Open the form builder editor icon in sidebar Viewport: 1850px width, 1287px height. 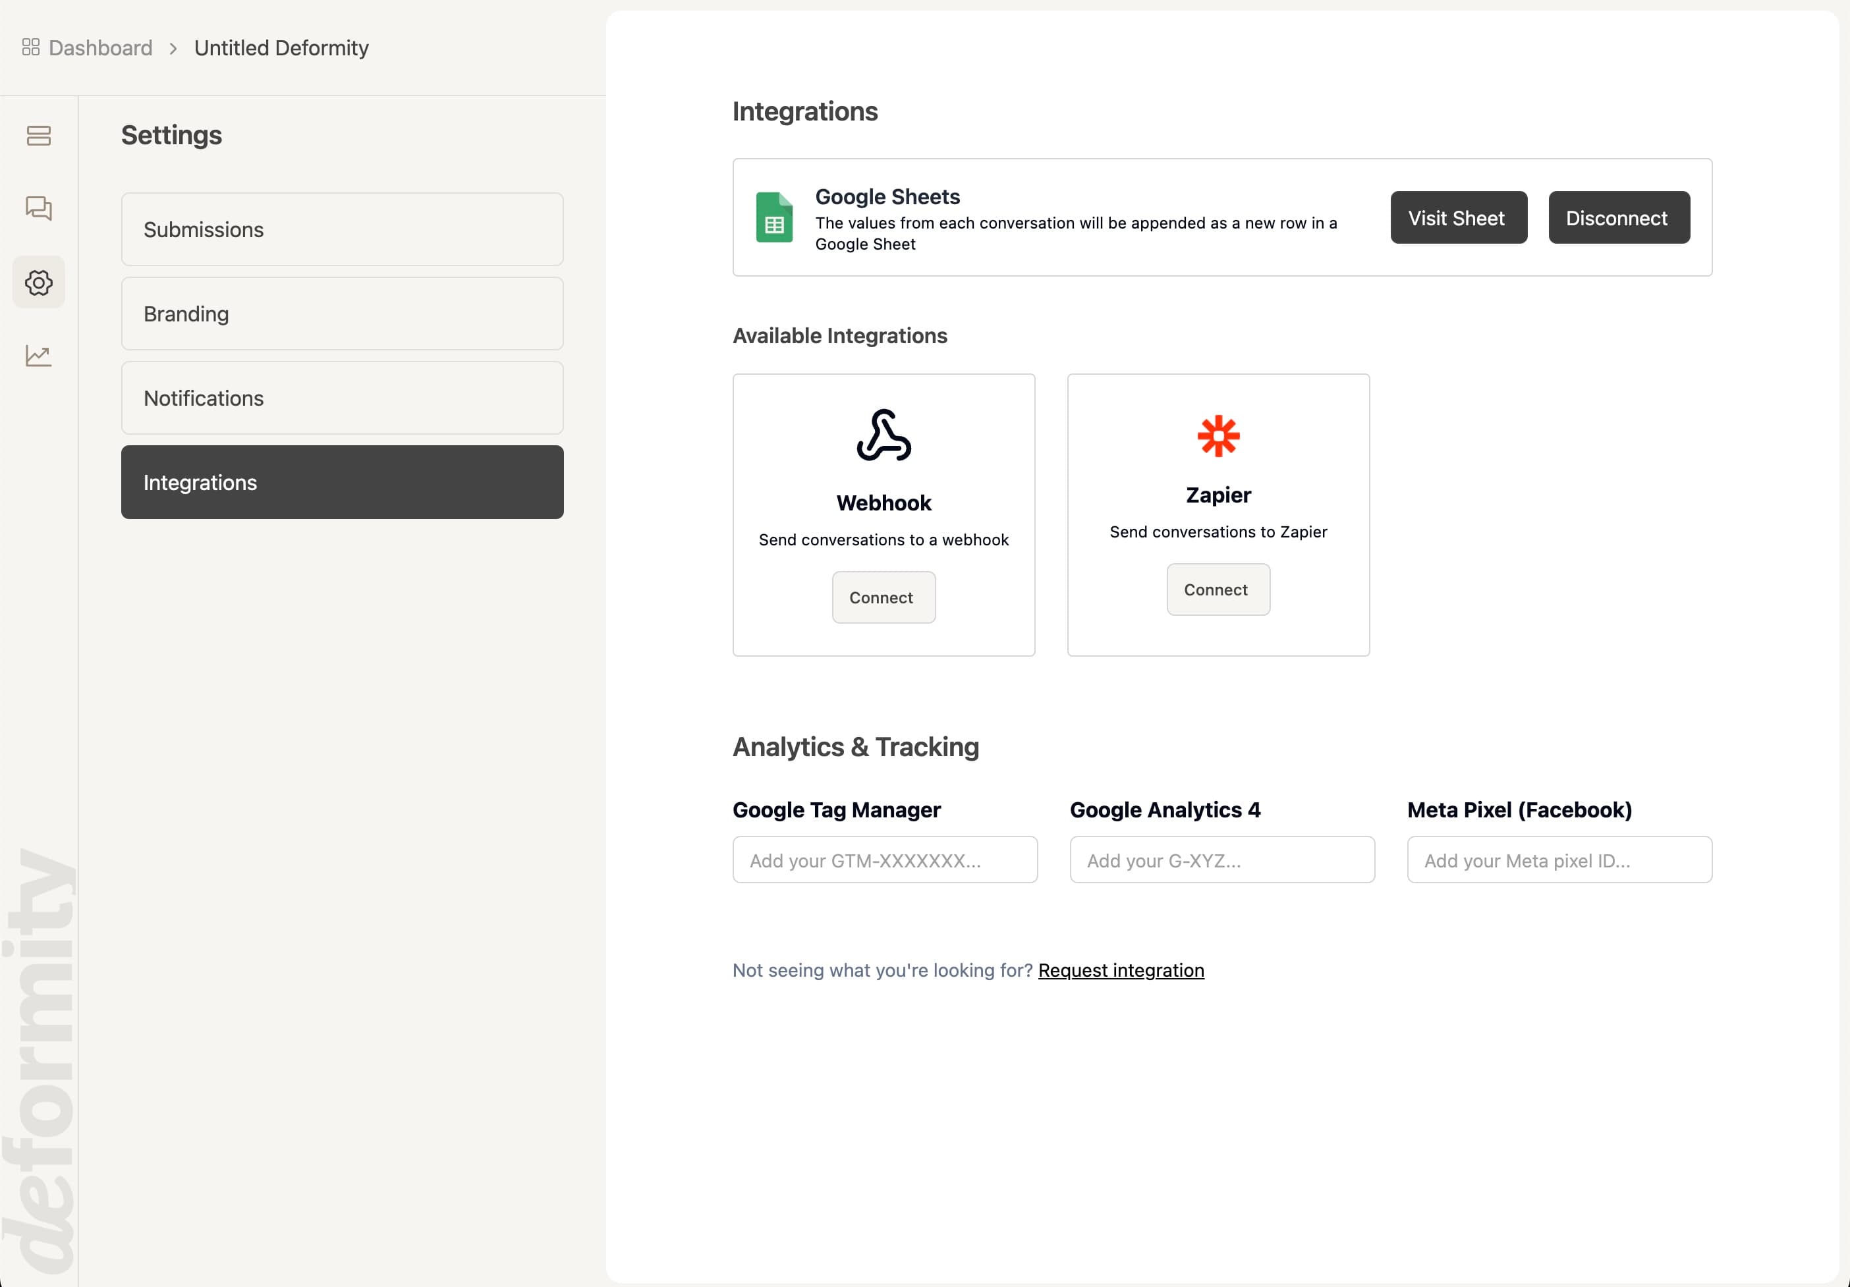[38, 136]
